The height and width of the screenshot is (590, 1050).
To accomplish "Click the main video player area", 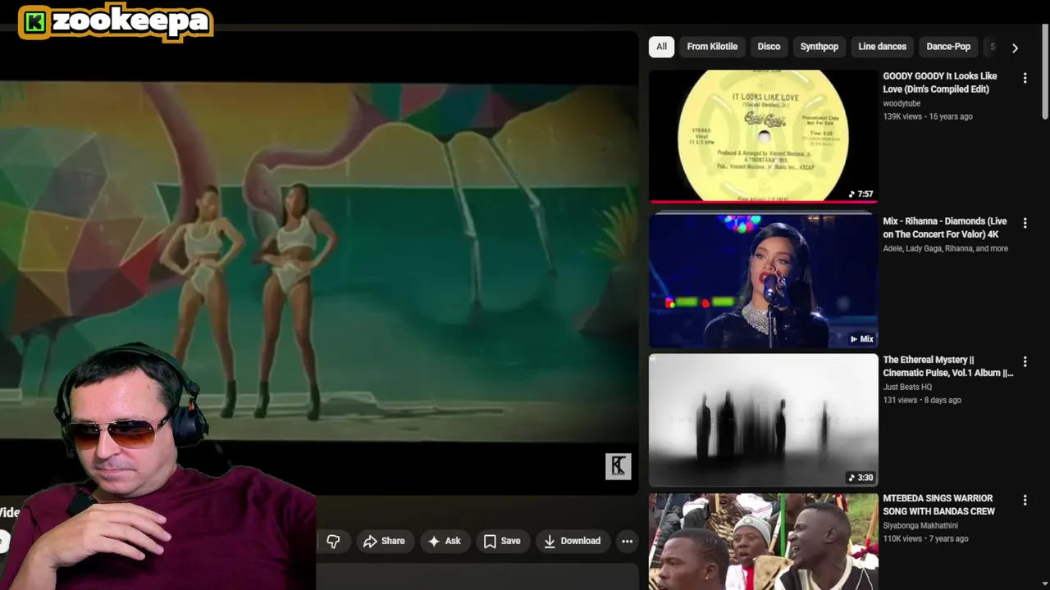I will [319, 262].
